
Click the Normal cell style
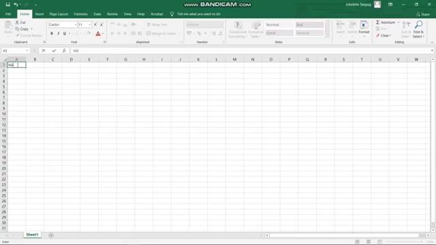279,24
